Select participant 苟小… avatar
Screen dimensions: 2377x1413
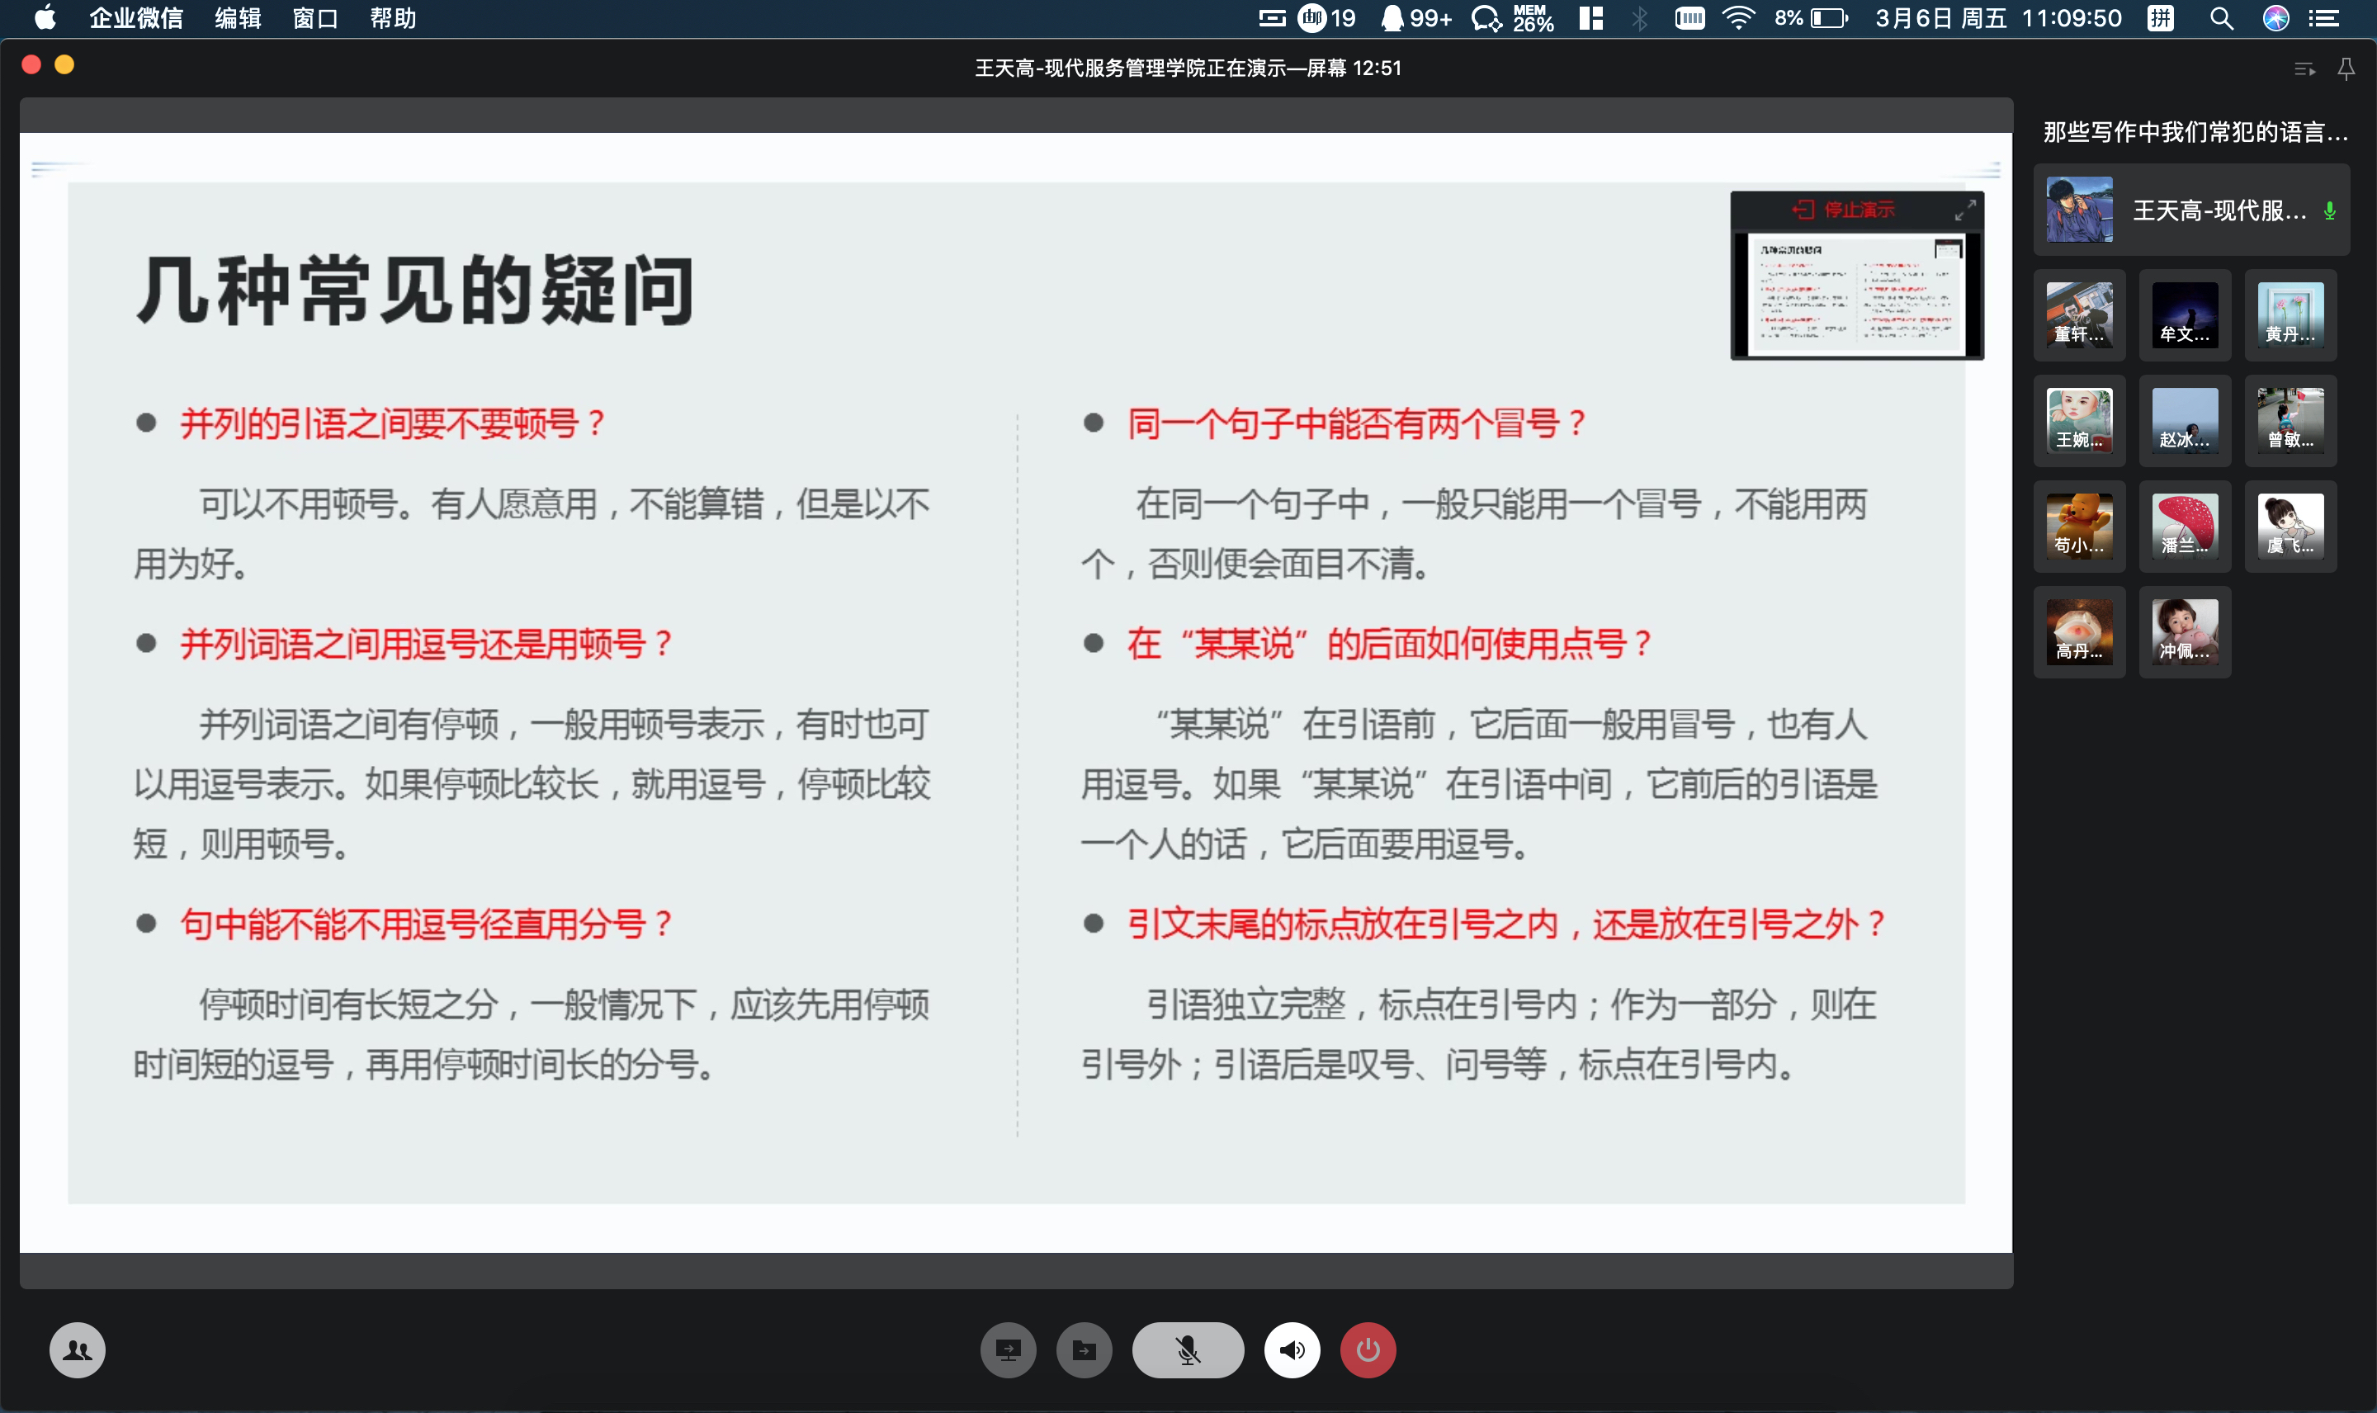pos(2079,527)
